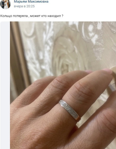The image size is (116, 149).
Task: Click the pink fingernail in the photo
Action: 107,71
